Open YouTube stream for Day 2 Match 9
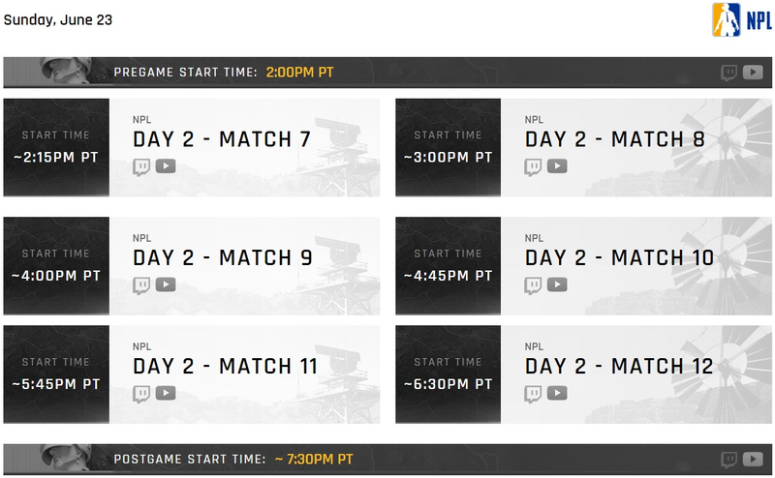Viewport: 775px width, 478px height. pyautogui.click(x=166, y=284)
